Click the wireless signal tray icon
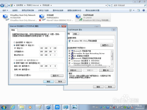The height and width of the screenshot is (110, 147). click(x=122, y=107)
